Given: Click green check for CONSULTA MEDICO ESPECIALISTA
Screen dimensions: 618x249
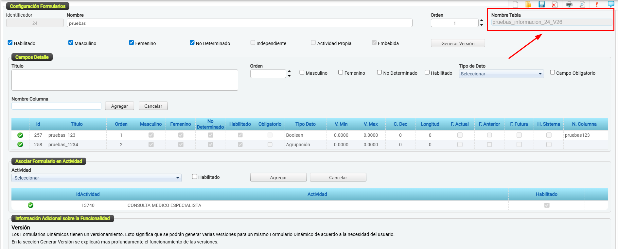Looking at the screenshot, I should (30, 205).
